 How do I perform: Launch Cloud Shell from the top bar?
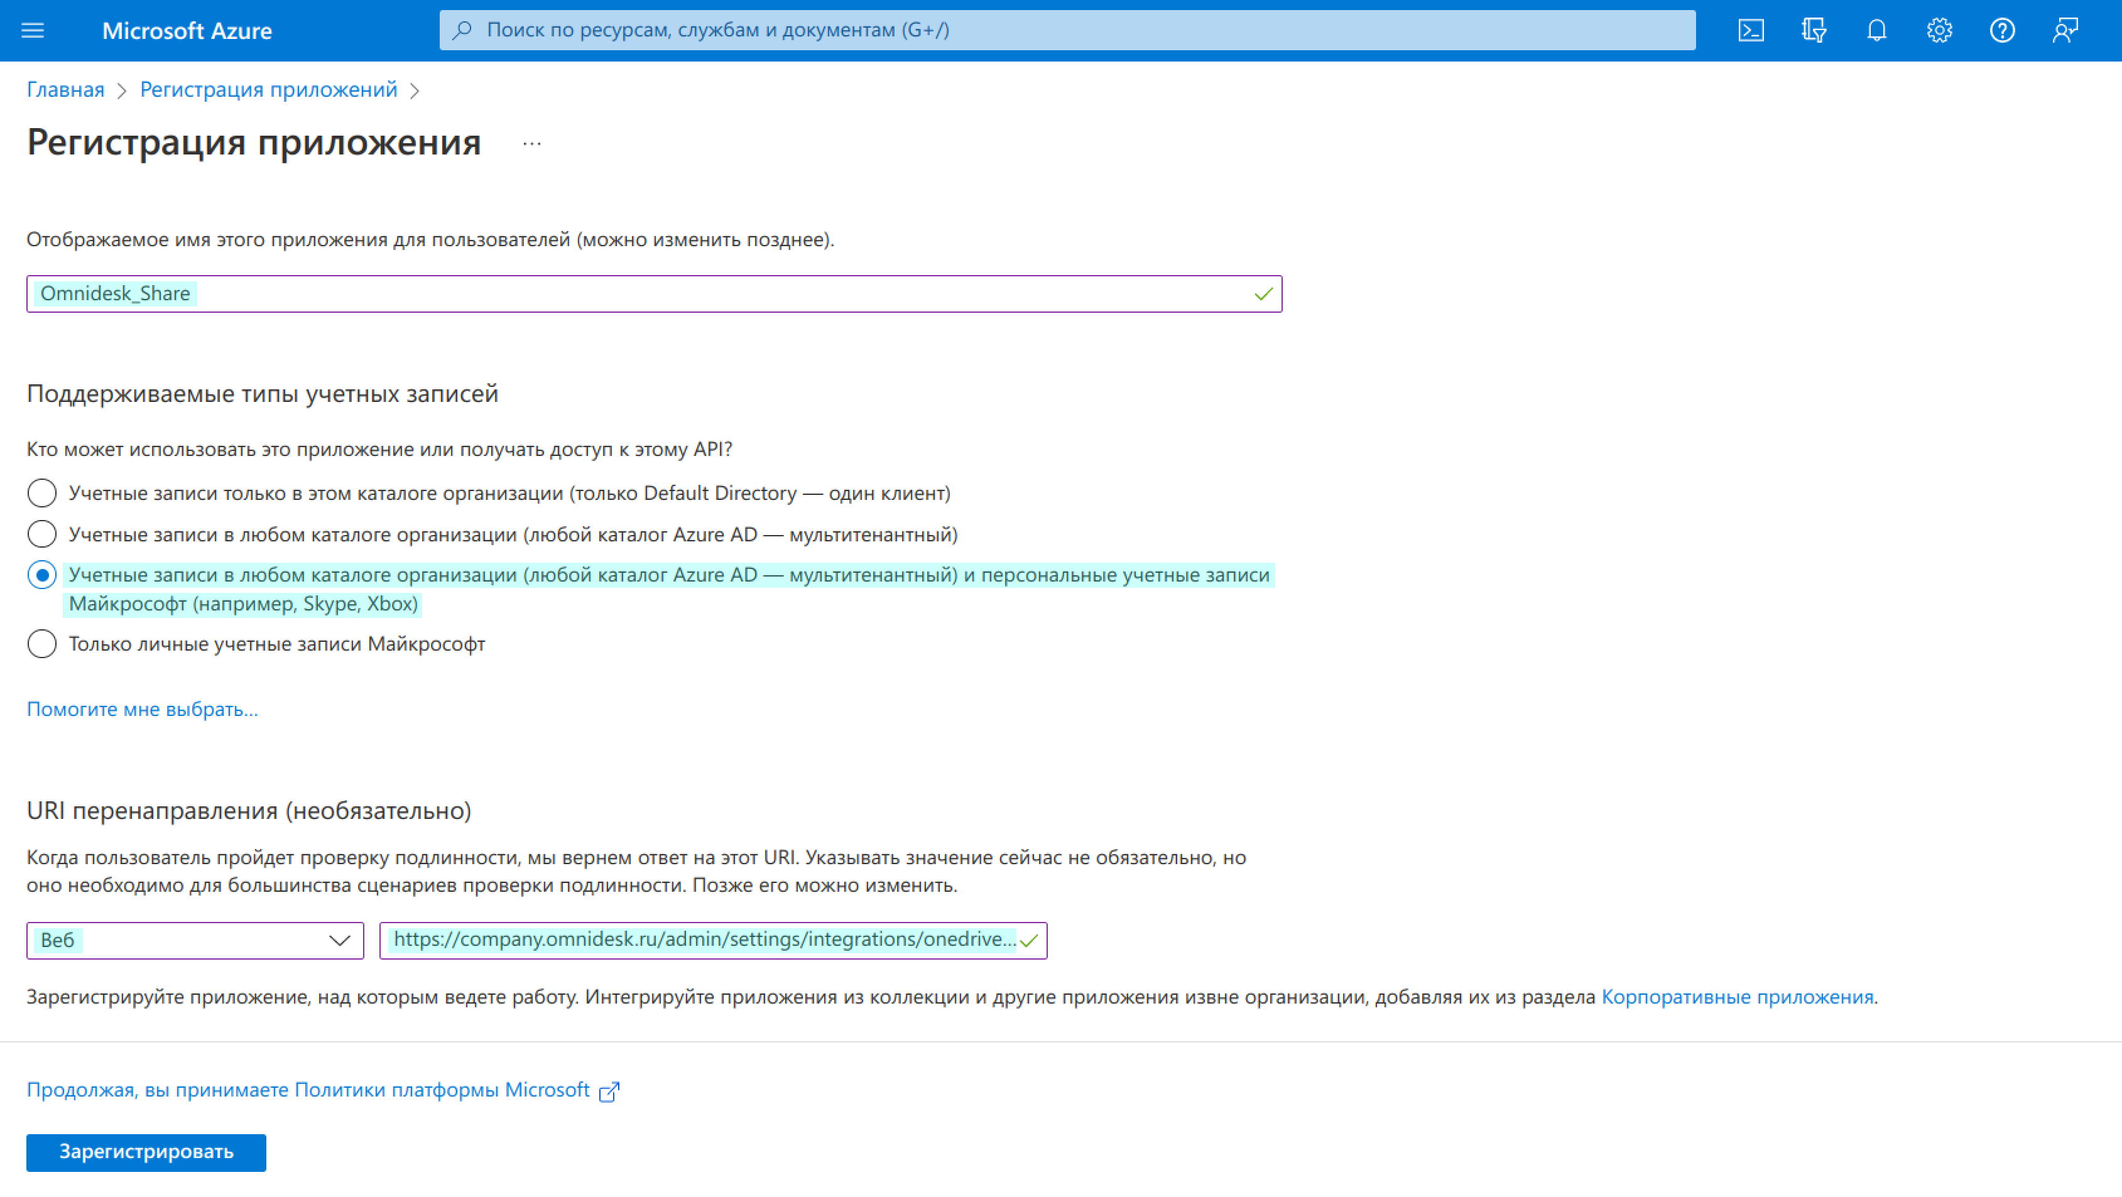click(1751, 31)
